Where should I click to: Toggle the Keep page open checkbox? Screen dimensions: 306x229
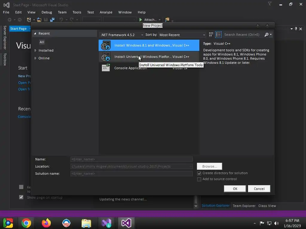(x=21, y=187)
